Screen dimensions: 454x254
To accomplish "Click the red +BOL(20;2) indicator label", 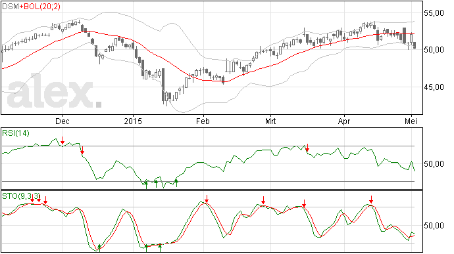I will [40, 6].
